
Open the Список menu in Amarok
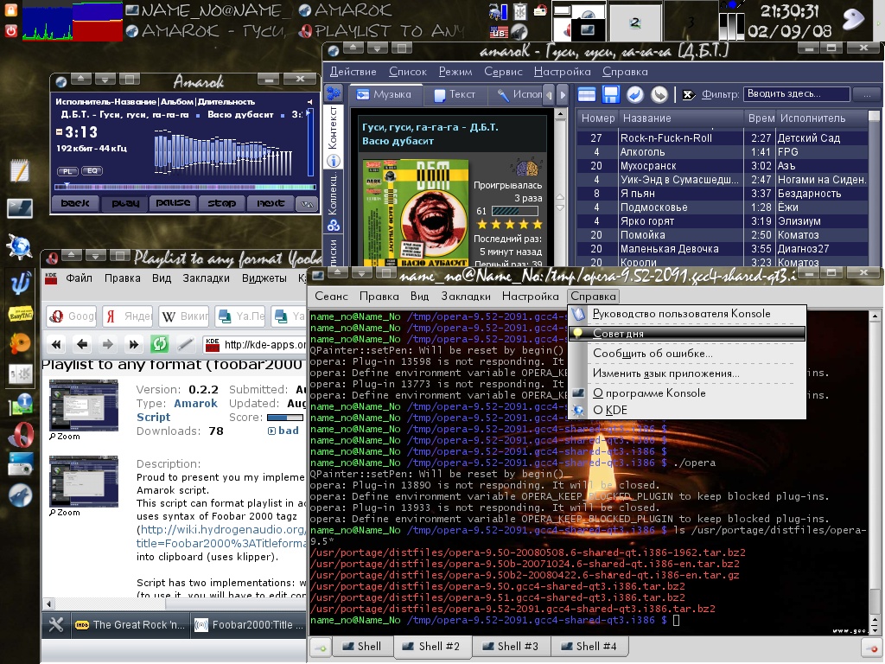(x=408, y=72)
